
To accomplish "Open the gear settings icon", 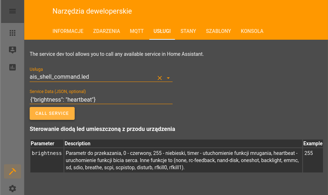I will click(13, 189).
